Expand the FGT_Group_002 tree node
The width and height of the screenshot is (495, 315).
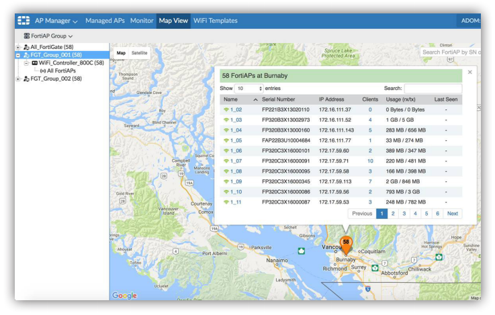pos(18,79)
